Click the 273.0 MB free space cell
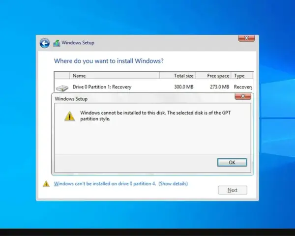Image resolution: width=295 pixels, height=236 pixels. click(220, 87)
